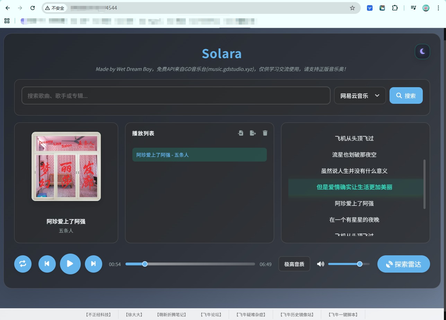Select lyric line 阿珍爱上了阿强
Viewport: 446px width, 320px height.
pyautogui.click(x=355, y=204)
